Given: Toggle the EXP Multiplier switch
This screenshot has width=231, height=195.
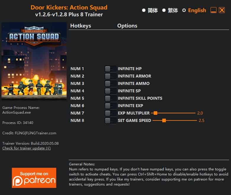Looking at the screenshot, I should (x=110, y=113).
